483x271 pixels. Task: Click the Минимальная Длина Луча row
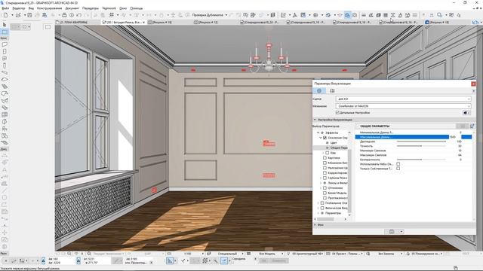pyautogui.click(x=413, y=132)
